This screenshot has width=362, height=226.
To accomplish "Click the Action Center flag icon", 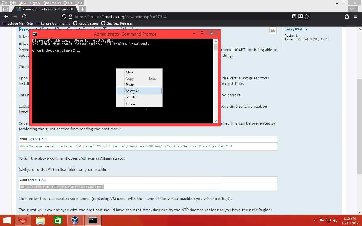I will (322, 221).
